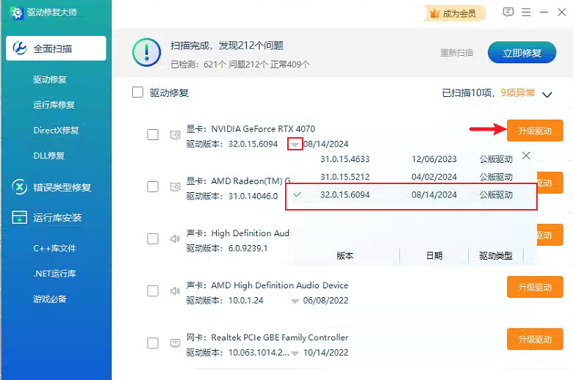Image resolution: width=573 pixels, height=380 pixels.
Task: Check the AMD Radeon(TM) graphics checkbox
Action: coord(153,187)
